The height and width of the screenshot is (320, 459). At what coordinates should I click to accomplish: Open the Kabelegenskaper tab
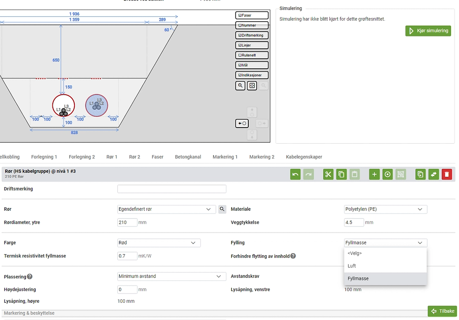coord(304,157)
